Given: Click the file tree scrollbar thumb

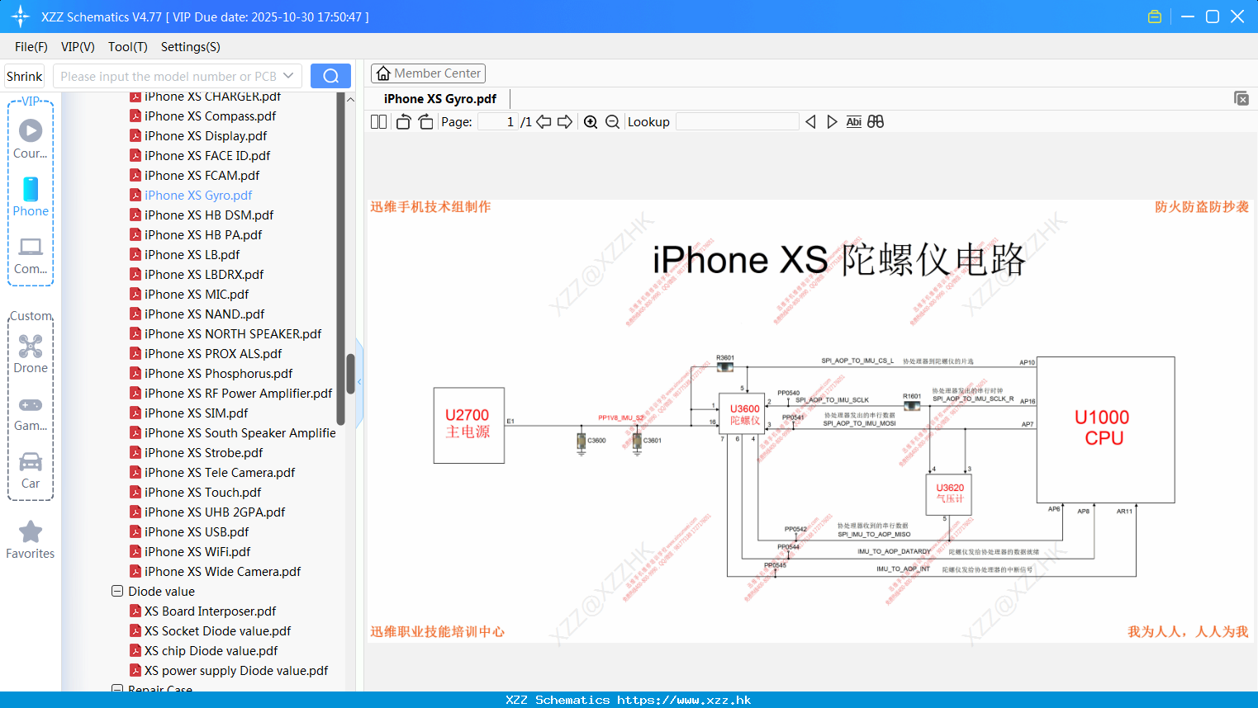Looking at the screenshot, I should 350,374.
